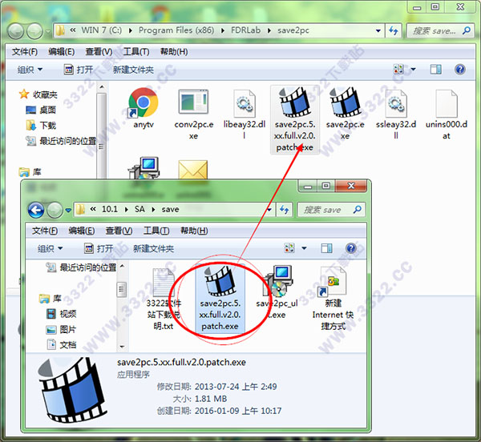This screenshot has width=481, height=442.
Task: Open 最近访问的位置 in save2pc sidebar
Action: 61,141
